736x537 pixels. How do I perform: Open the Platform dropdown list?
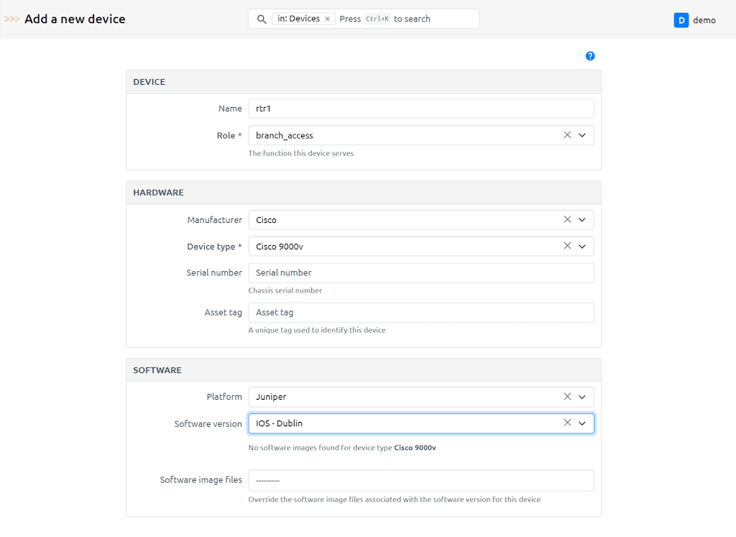coord(582,397)
